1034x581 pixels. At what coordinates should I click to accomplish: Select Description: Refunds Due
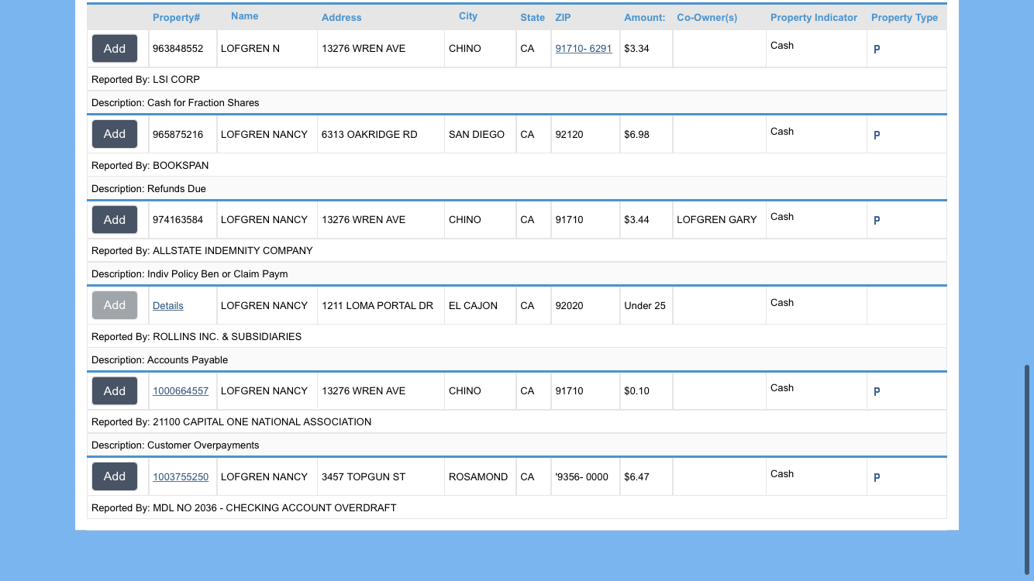[x=517, y=188]
